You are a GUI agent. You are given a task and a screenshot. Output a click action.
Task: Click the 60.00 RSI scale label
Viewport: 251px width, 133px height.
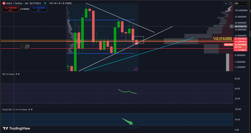[x=237, y=88]
